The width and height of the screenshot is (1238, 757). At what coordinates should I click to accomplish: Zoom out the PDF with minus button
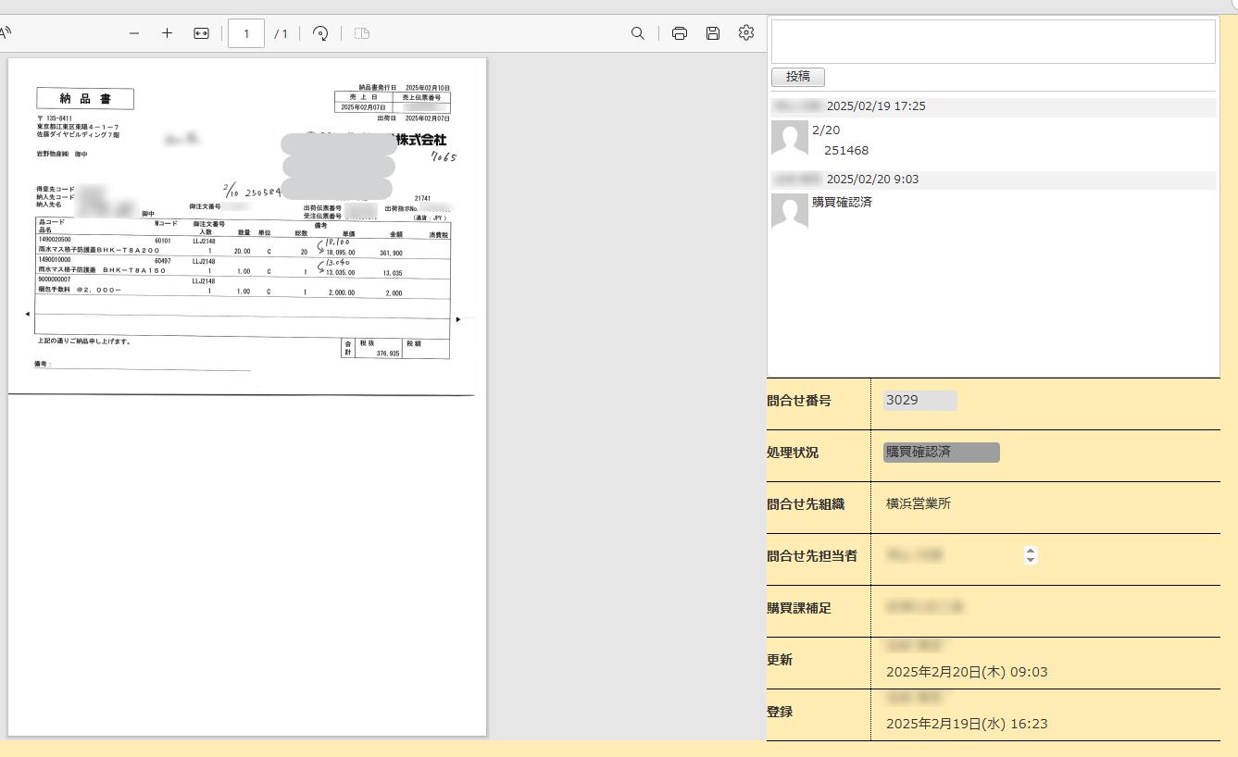[134, 33]
